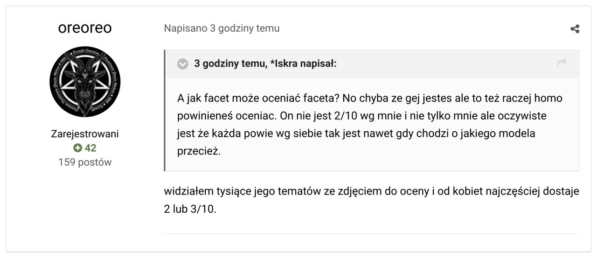Viewport: 597px width, 256px height.
Task: Click the divider line below the reply
Action: [371, 234]
